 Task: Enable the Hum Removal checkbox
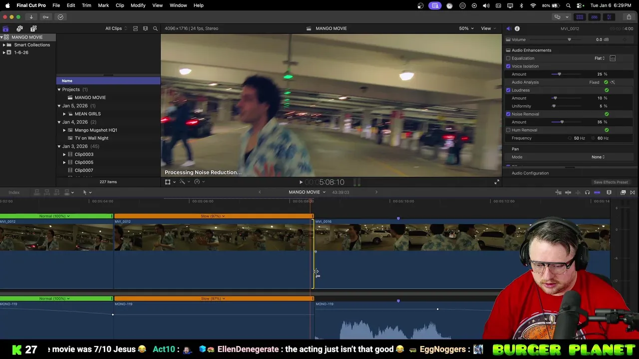point(508,130)
